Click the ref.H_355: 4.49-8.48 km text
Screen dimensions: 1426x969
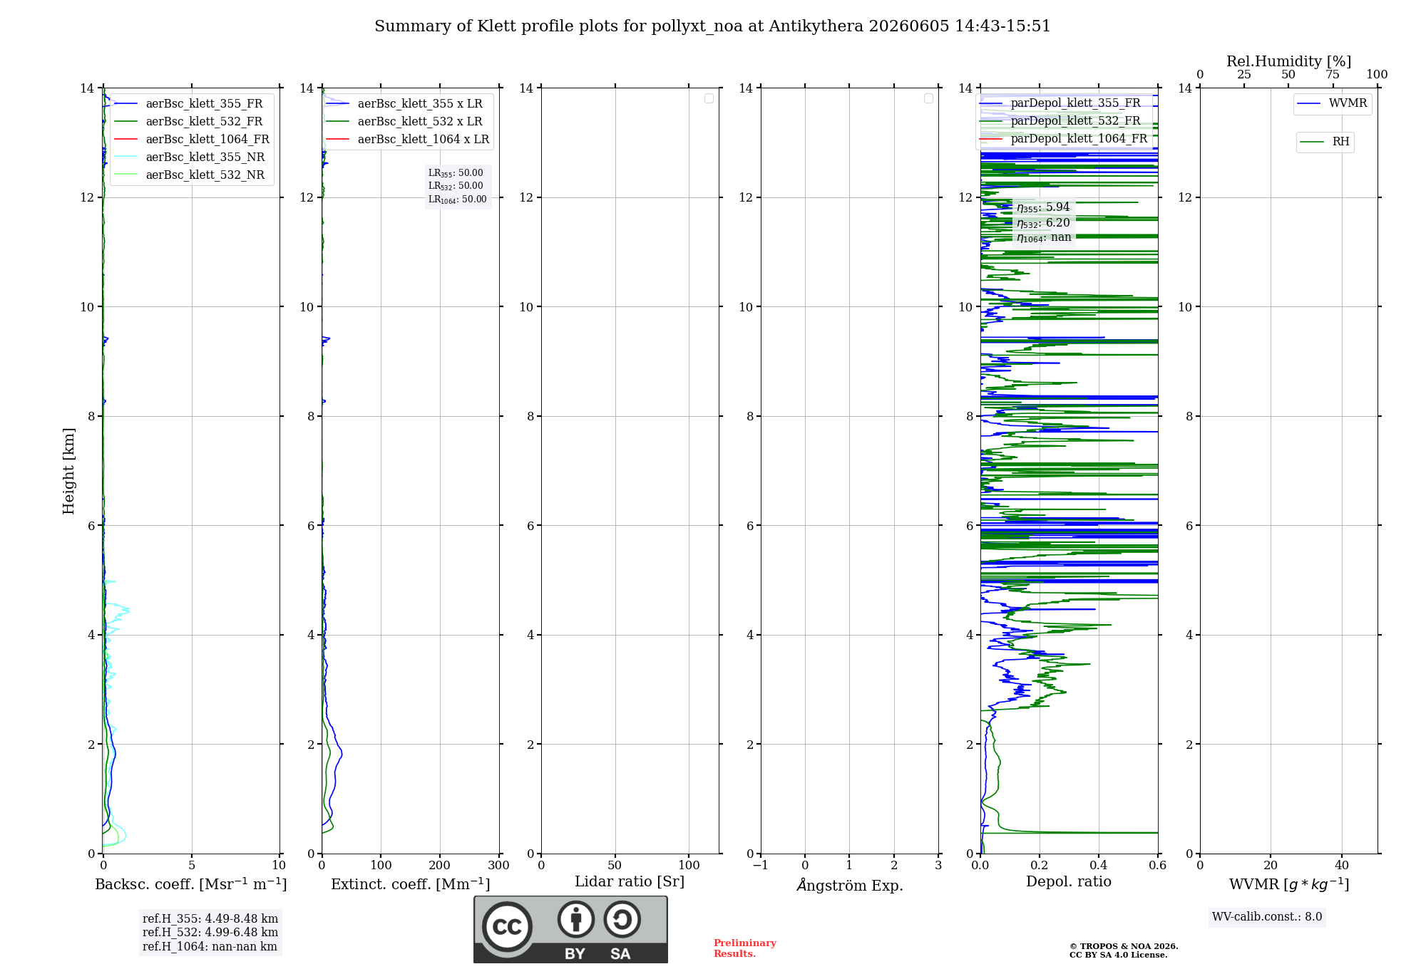point(210,919)
